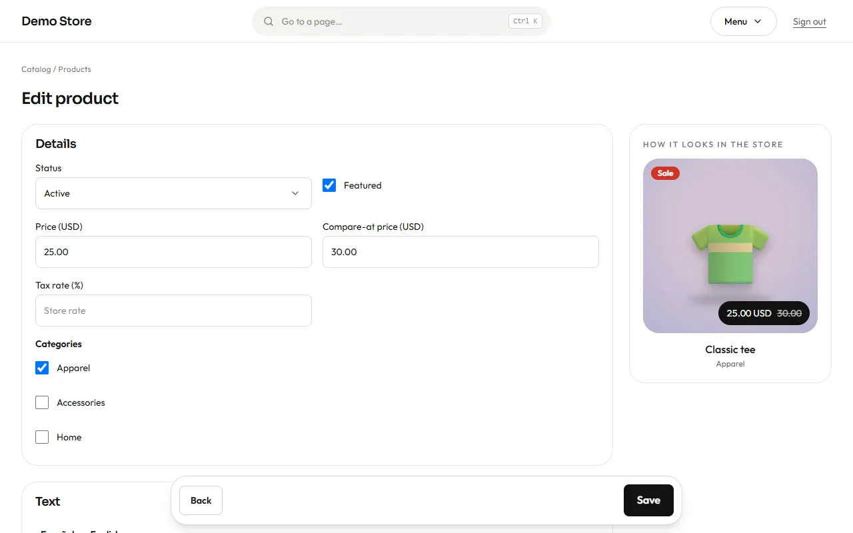Image resolution: width=853 pixels, height=533 pixels.
Task: Expand the Status dropdown showing Active
Action: click(173, 193)
